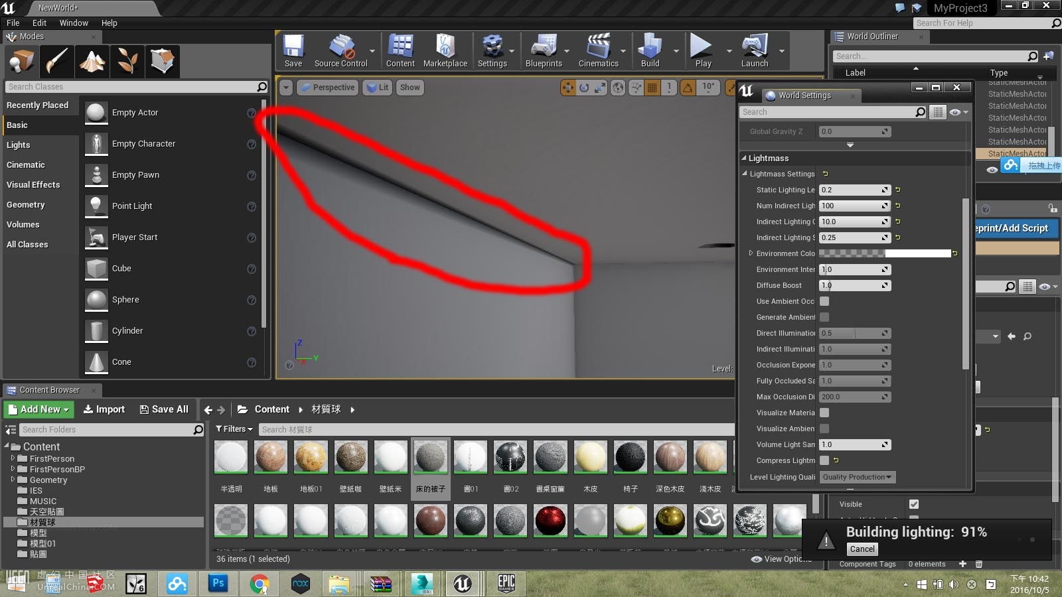Viewport: 1062px width, 597px height.
Task: Select Paint mode brush icon
Action: 56,61
